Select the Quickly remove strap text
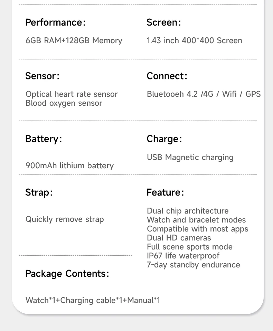Screen dimensions: 273x331 point(65,219)
